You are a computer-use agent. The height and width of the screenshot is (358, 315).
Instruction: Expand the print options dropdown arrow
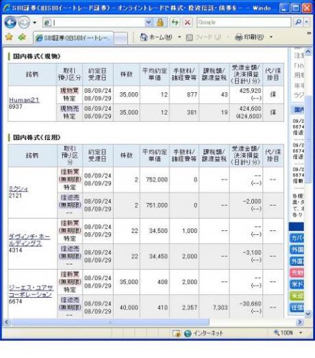[x=271, y=37]
